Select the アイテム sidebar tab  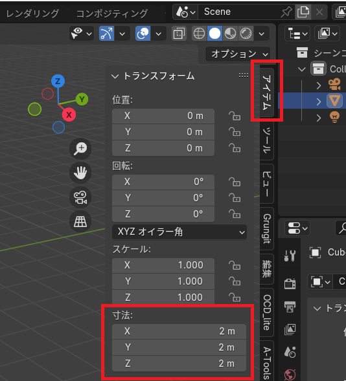(x=267, y=93)
